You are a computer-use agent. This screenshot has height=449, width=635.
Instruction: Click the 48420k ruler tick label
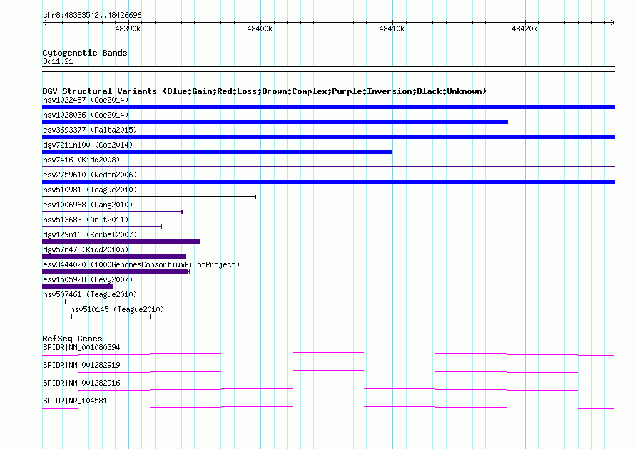[524, 29]
